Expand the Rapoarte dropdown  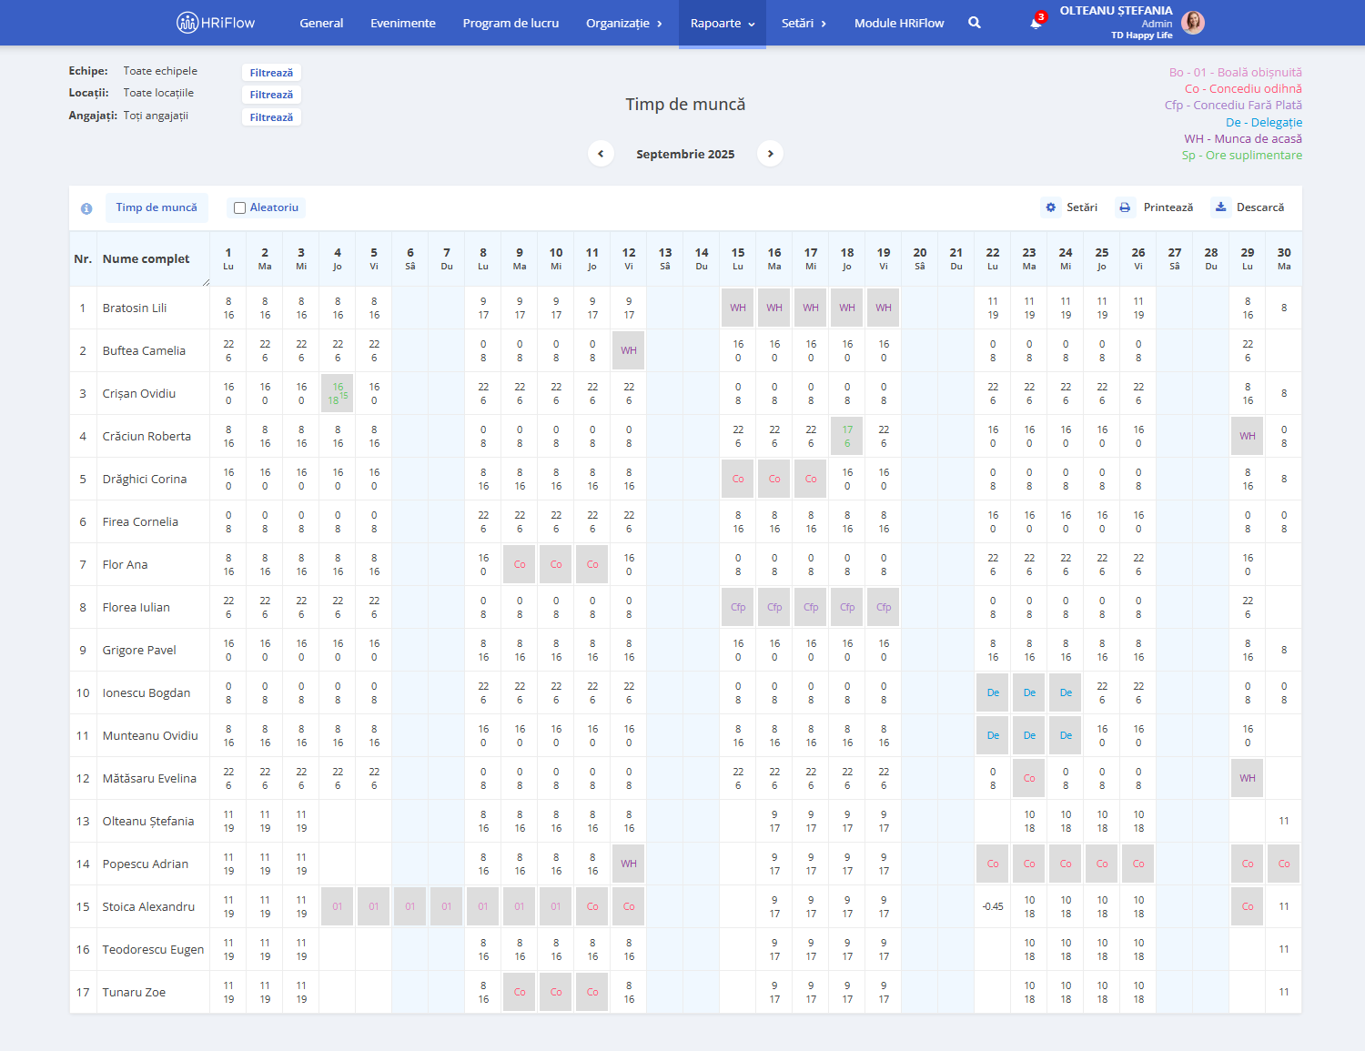pyautogui.click(x=723, y=23)
